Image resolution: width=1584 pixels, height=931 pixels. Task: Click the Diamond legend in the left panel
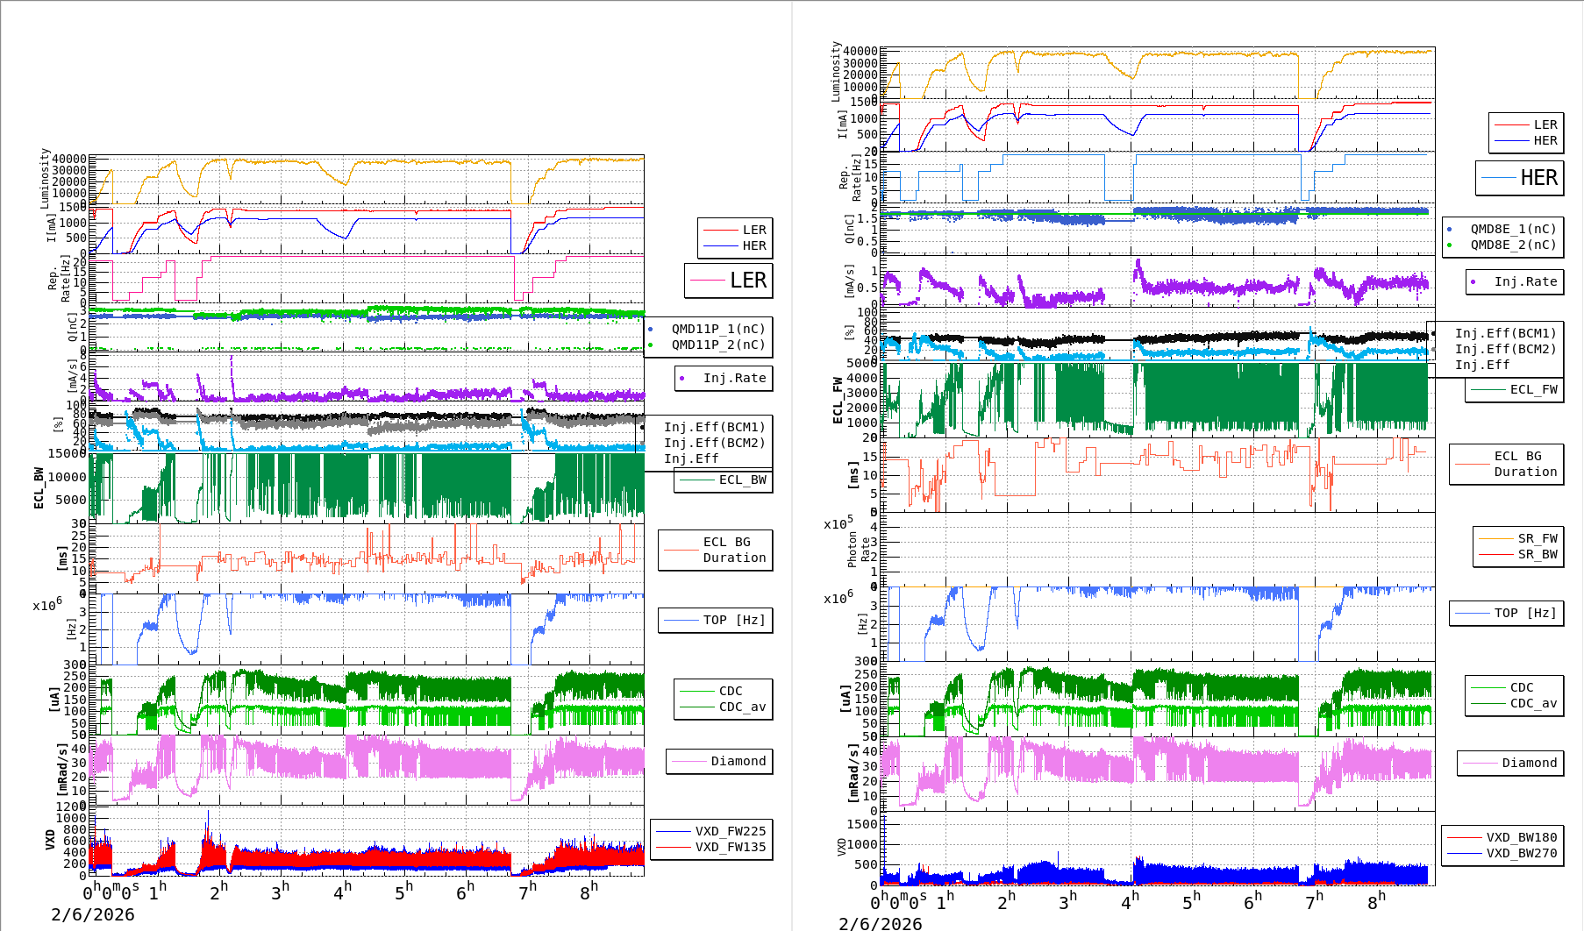[738, 761]
